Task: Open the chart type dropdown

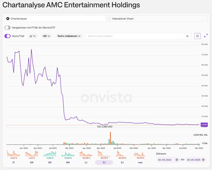Action: click(x=33, y=36)
